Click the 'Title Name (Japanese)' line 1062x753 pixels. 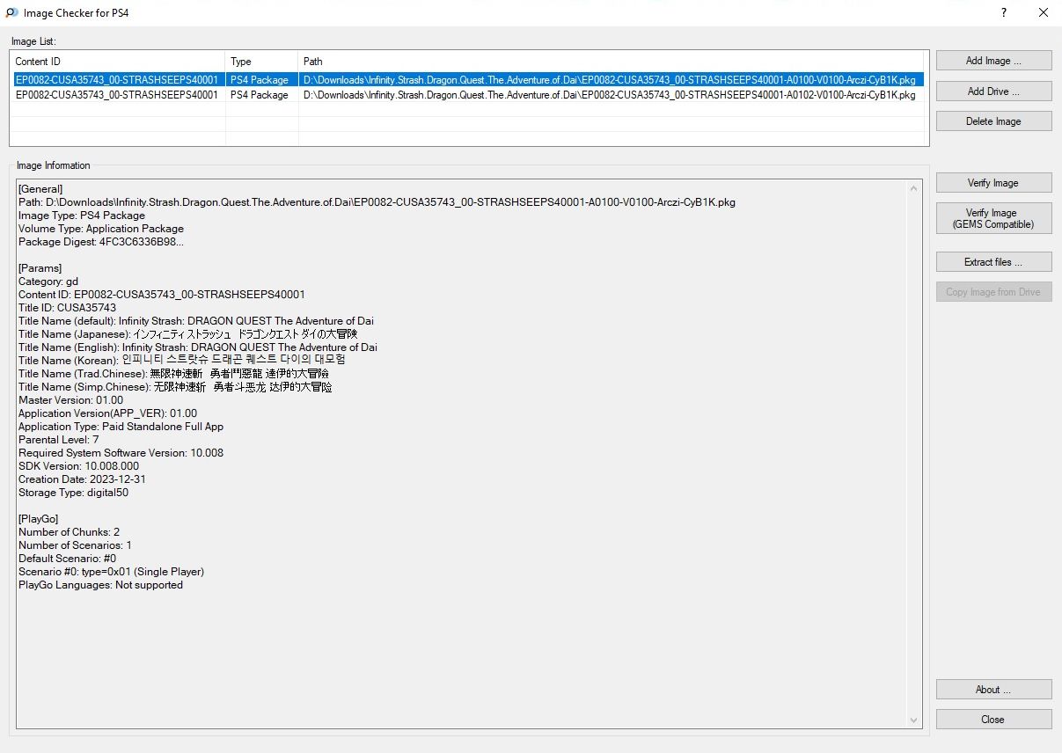tap(188, 334)
